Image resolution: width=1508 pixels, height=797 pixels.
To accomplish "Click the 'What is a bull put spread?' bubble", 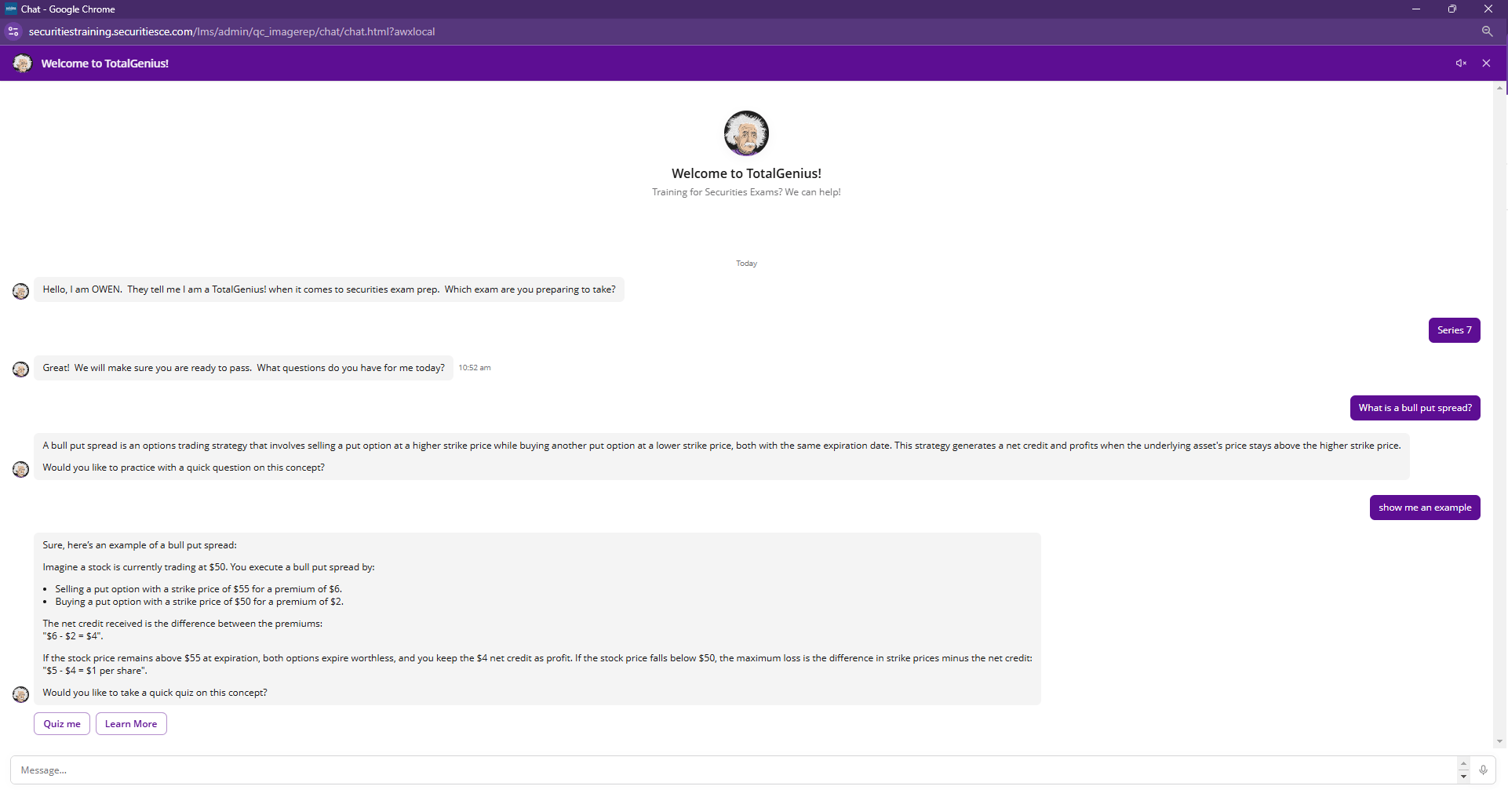I will 1415,408.
